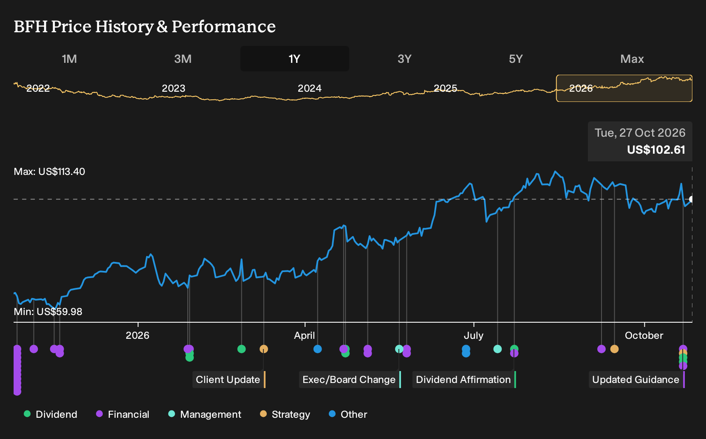Image resolution: width=706 pixels, height=439 pixels.
Task: Select the 3M time range tab
Action: (x=183, y=59)
